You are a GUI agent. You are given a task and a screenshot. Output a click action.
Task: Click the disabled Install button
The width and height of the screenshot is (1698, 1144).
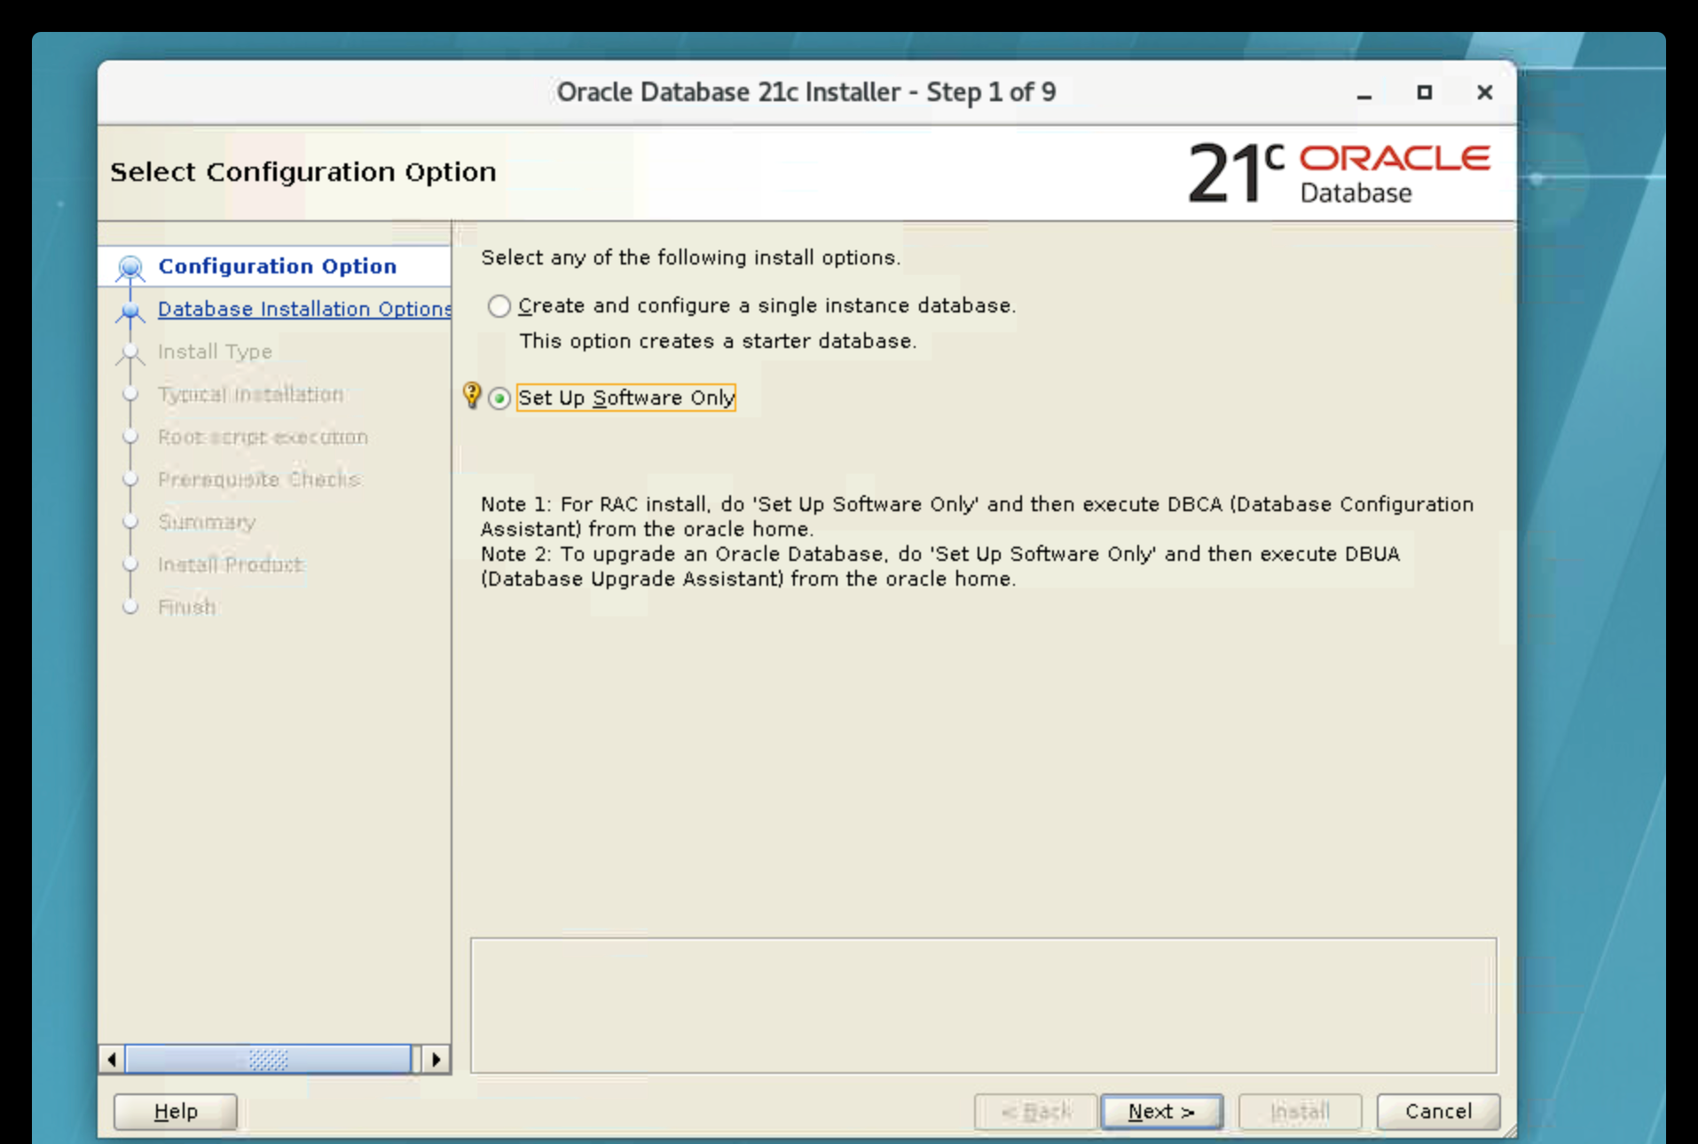click(x=1300, y=1111)
